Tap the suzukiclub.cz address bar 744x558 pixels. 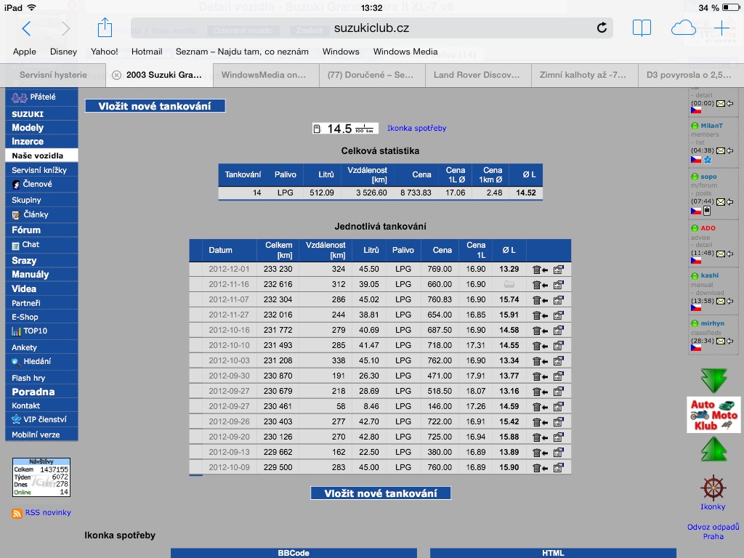(x=371, y=28)
